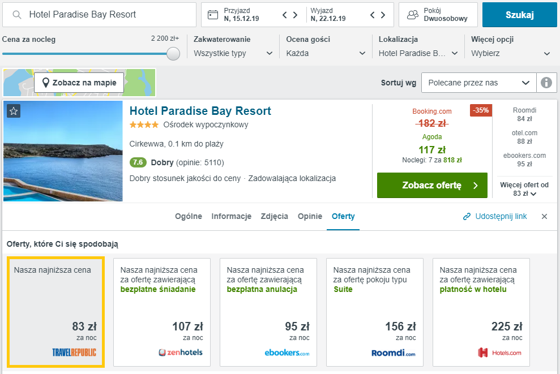Click the share link chain icon
The width and height of the screenshot is (560, 374).
(x=467, y=217)
